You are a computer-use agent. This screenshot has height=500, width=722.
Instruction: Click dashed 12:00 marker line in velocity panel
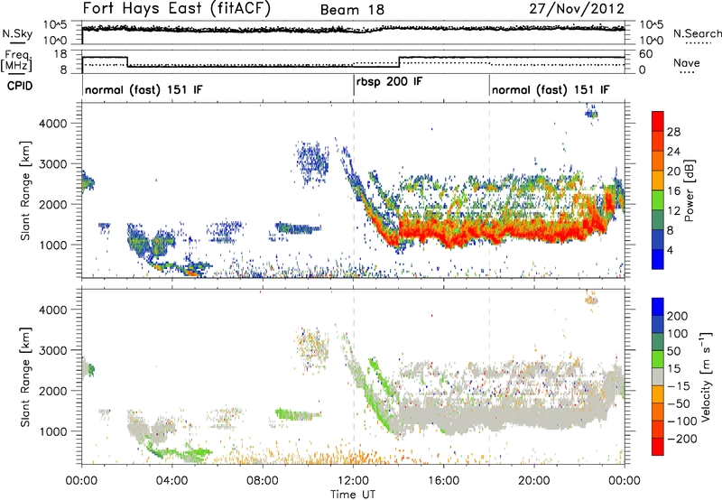click(354, 376)
